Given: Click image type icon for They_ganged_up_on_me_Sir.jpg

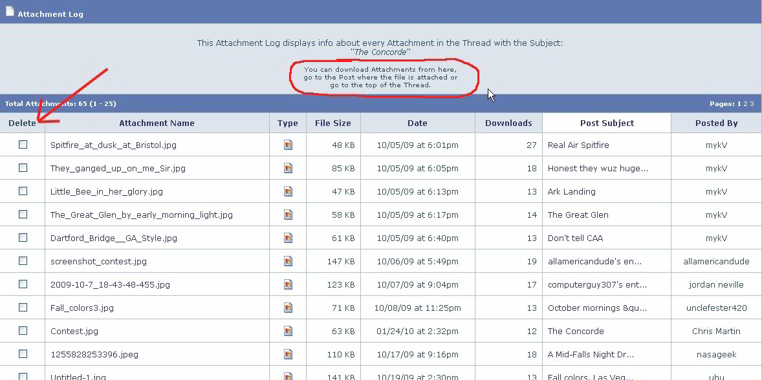Looking at the screenshot, I should pyautogui.click(x=288, y=168).
